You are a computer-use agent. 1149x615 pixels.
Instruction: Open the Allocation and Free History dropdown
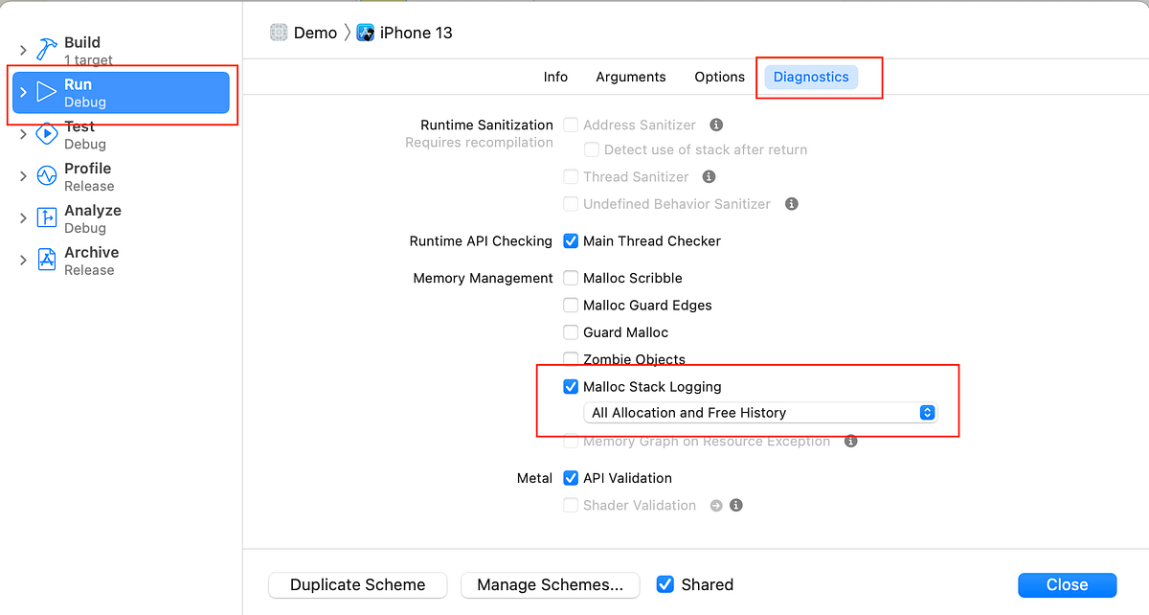(x=925, y=412)
